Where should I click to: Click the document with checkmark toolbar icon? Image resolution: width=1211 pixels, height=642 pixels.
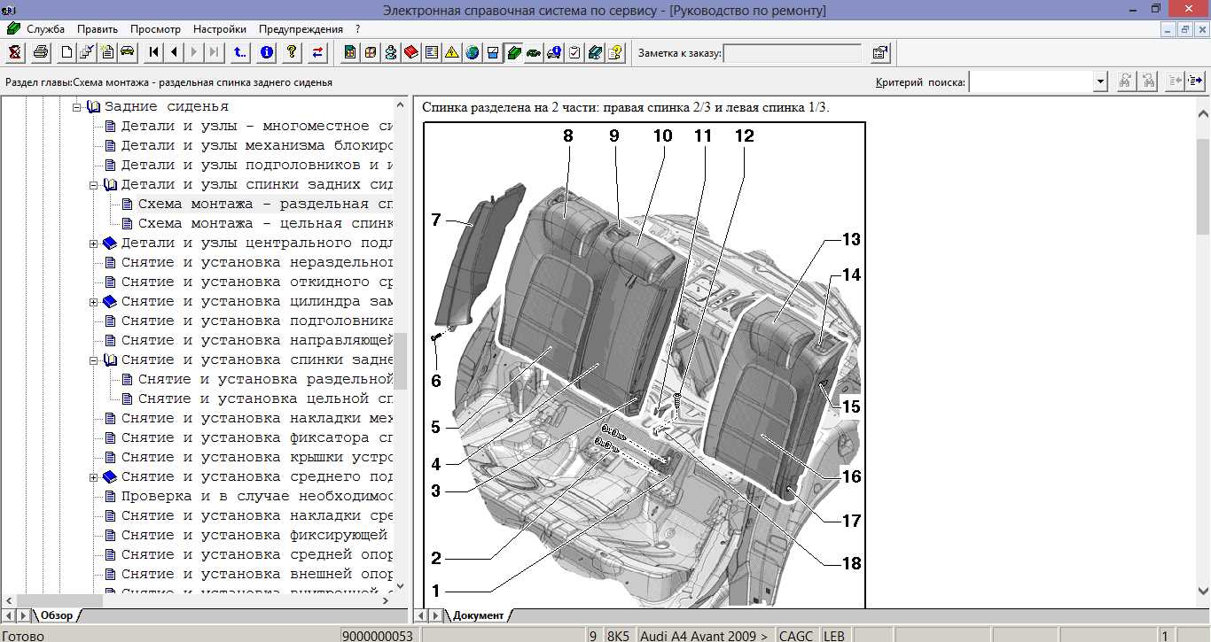[x=87, y=52]
